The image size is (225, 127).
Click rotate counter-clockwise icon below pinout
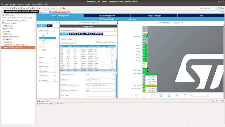(169, 95)
